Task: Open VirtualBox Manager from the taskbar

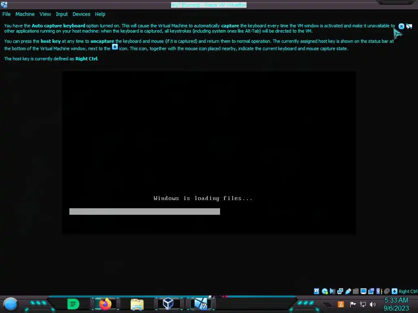Action: 168,304
